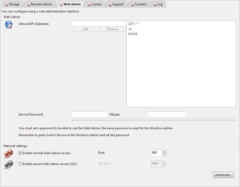Decrease the Port value with down arrow
Screen dimensions: 240x187
[x=164, y=155]
